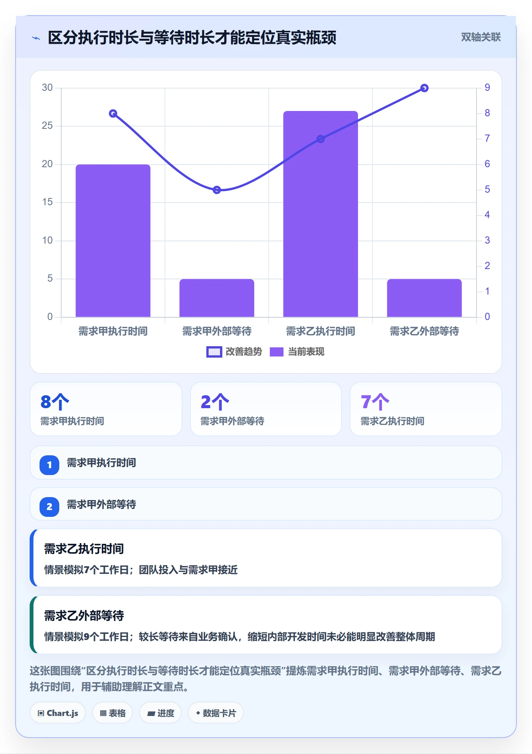
Task: Click the Chart.js tag chip
Action: 58,713
